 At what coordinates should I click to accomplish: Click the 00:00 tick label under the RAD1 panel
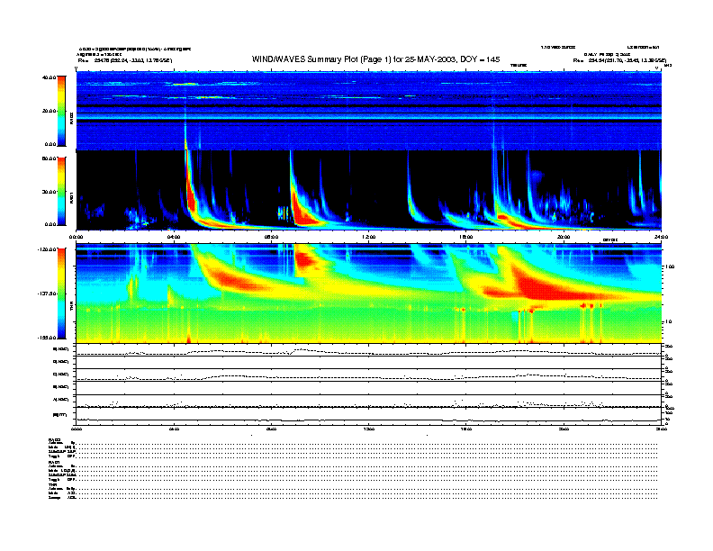[76, 237]
